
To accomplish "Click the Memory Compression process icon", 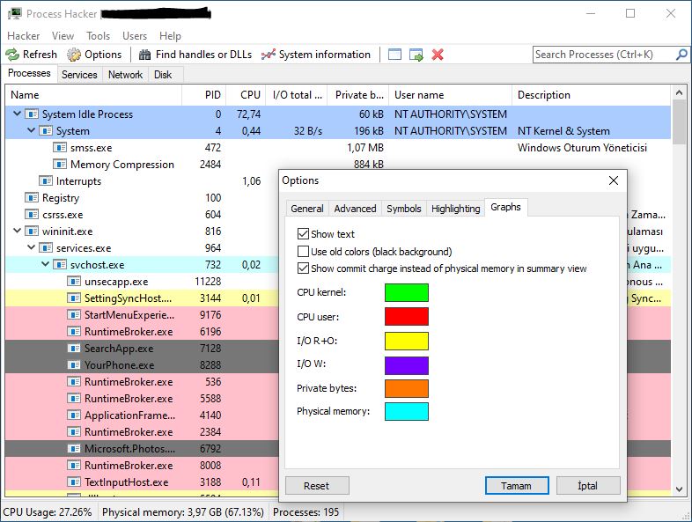I will [60, 164].
